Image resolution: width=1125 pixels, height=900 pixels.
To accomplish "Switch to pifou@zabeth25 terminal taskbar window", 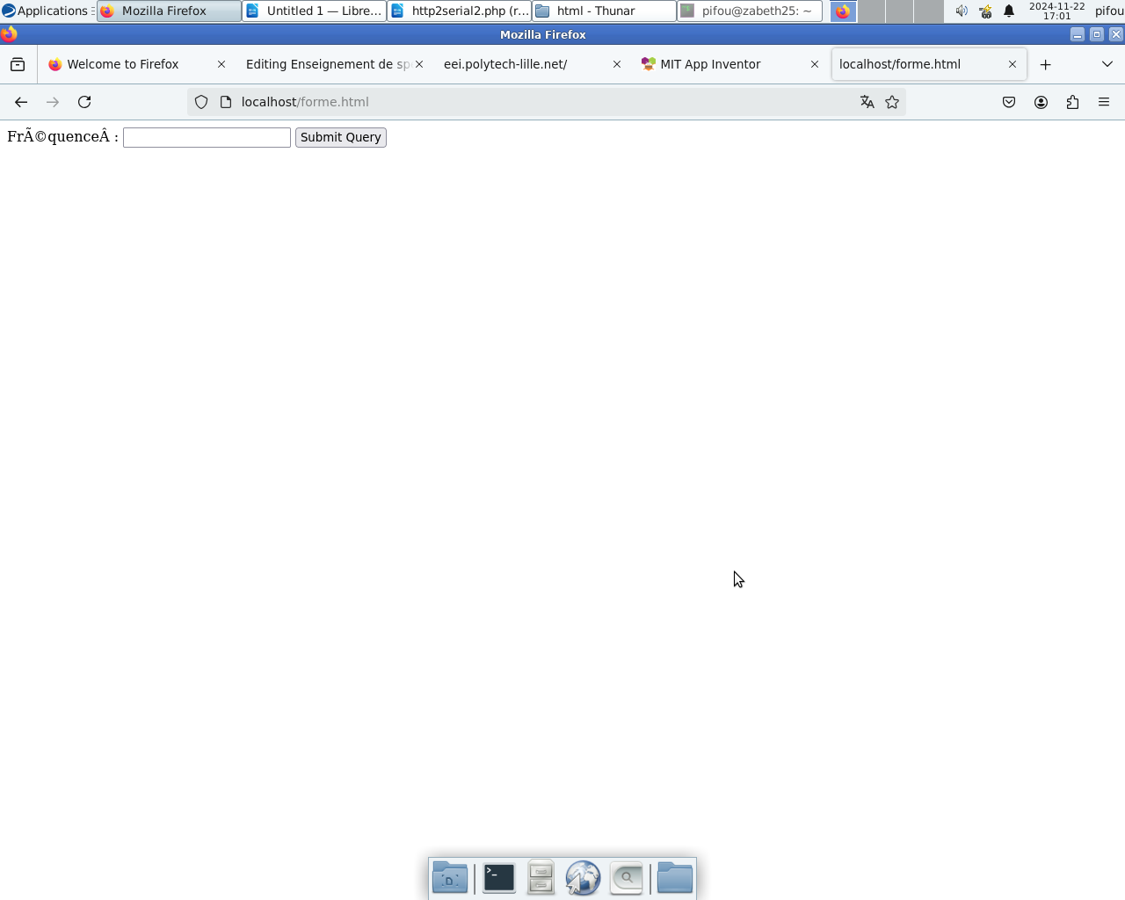I will point(750,11).
